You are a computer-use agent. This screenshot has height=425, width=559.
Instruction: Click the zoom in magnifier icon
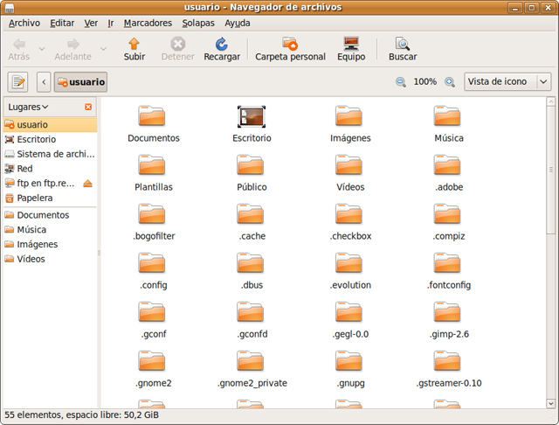450,81
